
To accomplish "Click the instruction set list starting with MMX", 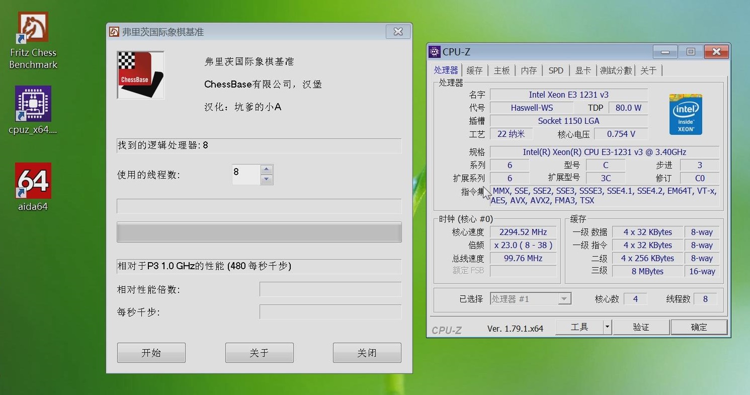I will pyautogui.click(x=604, y=196).
